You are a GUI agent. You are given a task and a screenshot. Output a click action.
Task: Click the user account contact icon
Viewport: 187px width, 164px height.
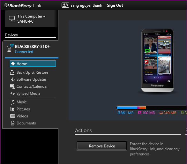pos(65,5)
